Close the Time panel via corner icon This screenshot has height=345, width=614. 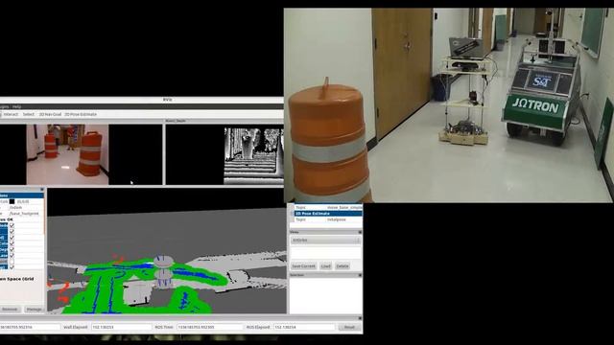[360, 318]
